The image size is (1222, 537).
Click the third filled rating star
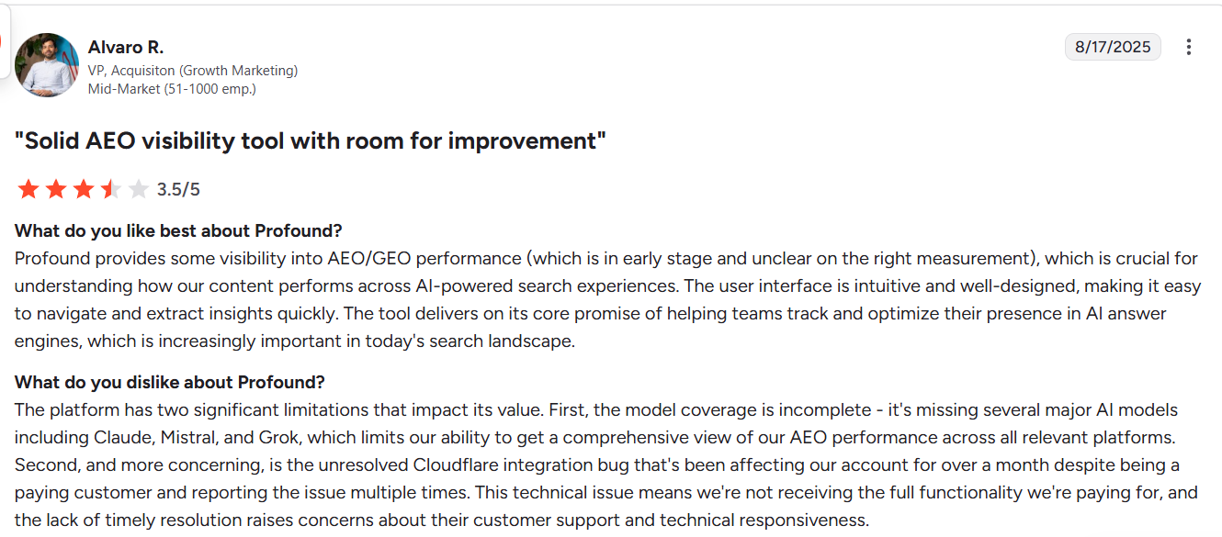(84, 189)
